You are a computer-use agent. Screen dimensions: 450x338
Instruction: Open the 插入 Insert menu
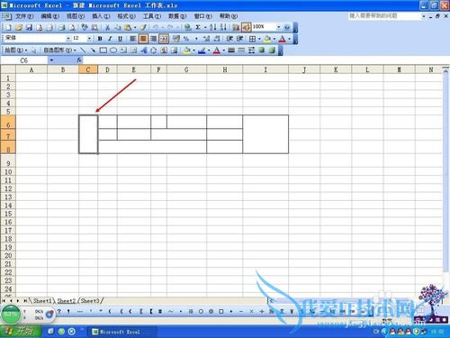pos(101,16)
